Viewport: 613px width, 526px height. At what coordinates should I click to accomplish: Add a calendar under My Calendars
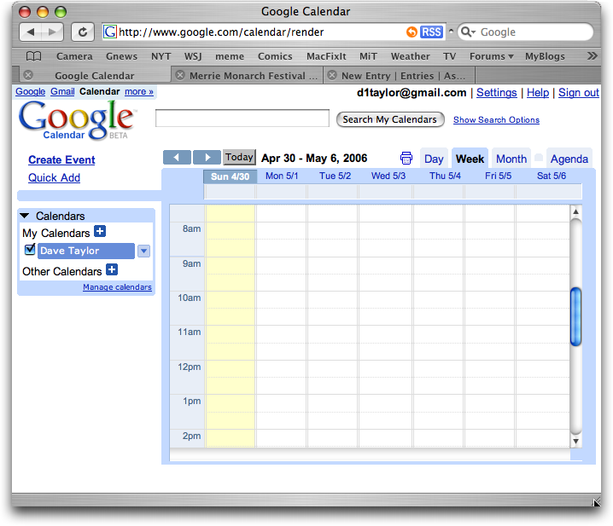coord(100,232)
